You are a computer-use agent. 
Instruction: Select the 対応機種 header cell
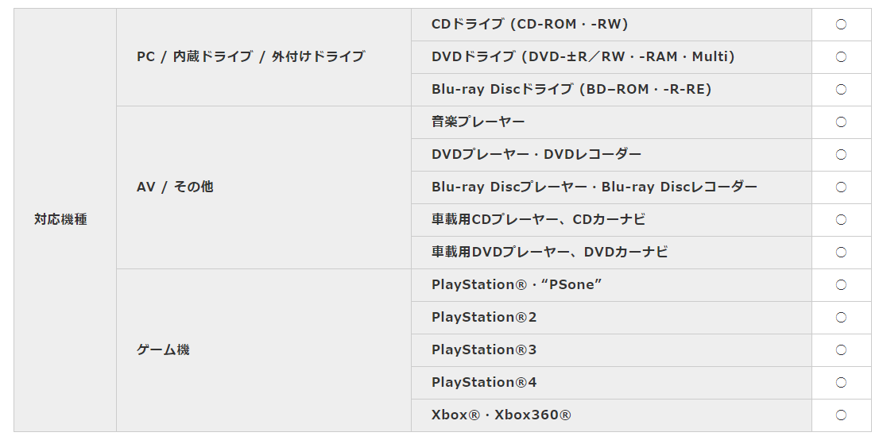click(65, 220)
